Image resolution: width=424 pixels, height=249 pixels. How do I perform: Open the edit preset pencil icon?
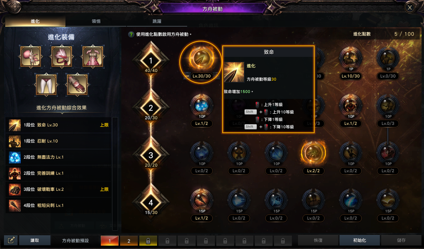click(x=11, y=240)
